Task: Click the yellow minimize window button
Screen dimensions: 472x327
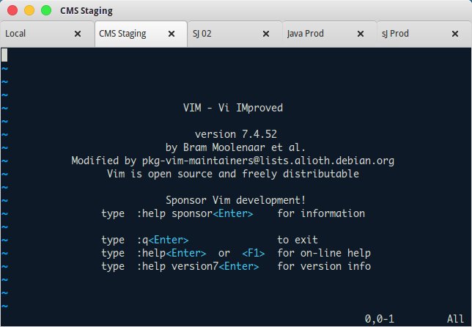Action: pyautogui.click(x=29, y=10)
